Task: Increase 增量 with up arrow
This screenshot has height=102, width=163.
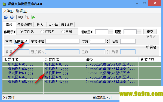Action: 139,31
